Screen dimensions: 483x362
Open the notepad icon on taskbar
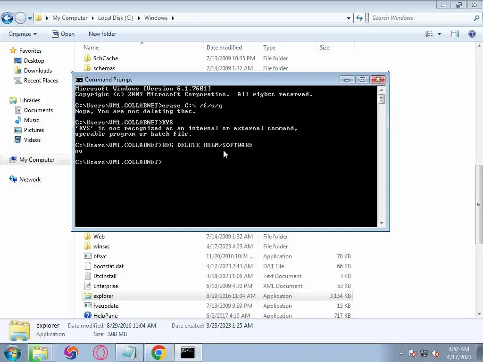[x=130, y=353]
